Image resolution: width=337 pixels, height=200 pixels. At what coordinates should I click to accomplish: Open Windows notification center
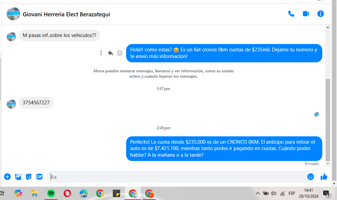[326, 193]
